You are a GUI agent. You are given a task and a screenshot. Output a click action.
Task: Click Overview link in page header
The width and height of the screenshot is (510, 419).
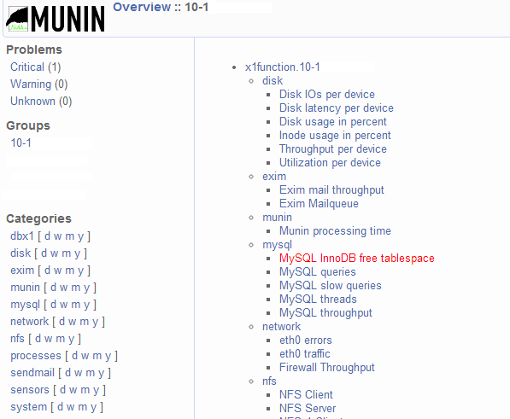(x=142, y=7)
